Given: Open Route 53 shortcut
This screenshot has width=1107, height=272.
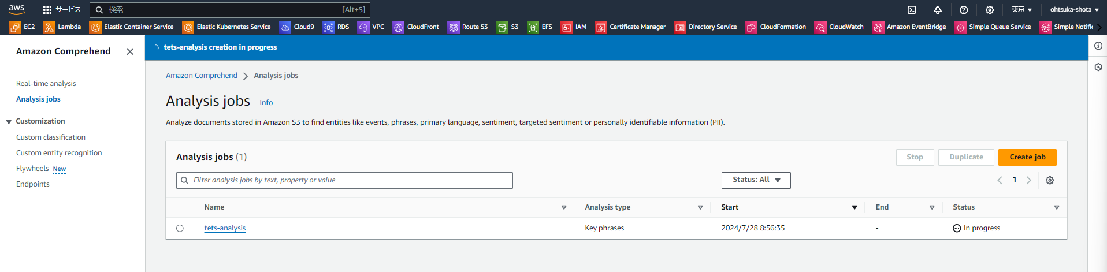Looking at the screenshot, I should 468,27.
